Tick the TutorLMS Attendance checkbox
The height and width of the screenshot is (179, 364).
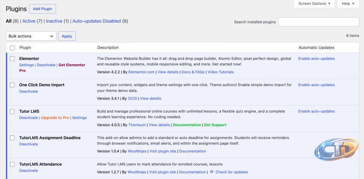click(12, 164)
